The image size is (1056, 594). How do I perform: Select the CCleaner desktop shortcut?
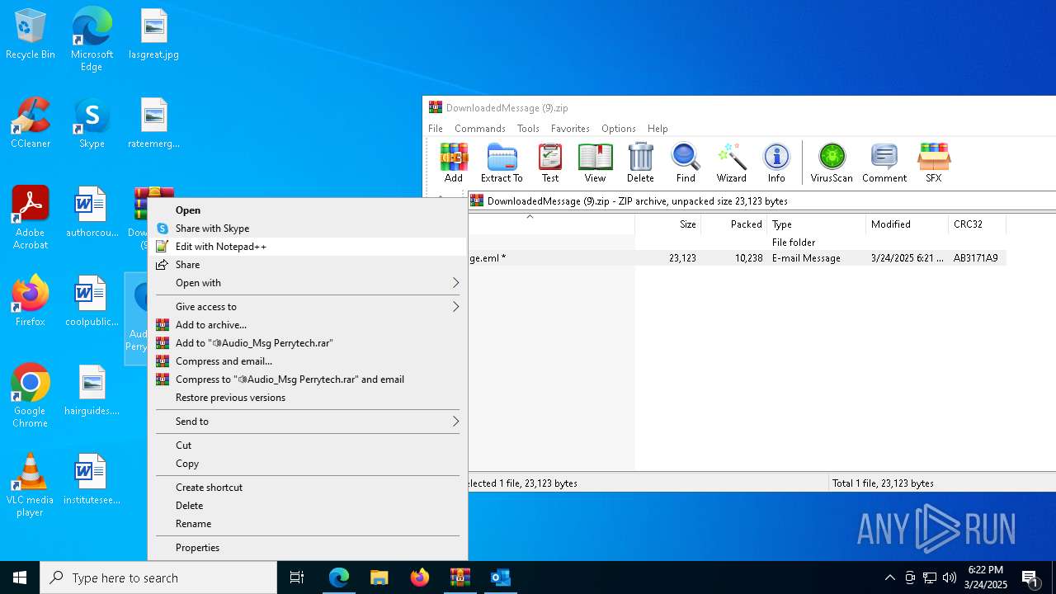click(31, 124)
